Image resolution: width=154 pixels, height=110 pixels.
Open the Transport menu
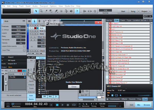click(44, 6)
